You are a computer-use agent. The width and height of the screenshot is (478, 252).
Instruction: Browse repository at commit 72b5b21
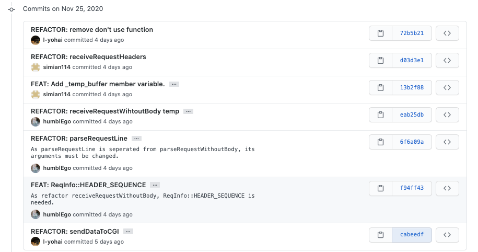tap(447, 33)
